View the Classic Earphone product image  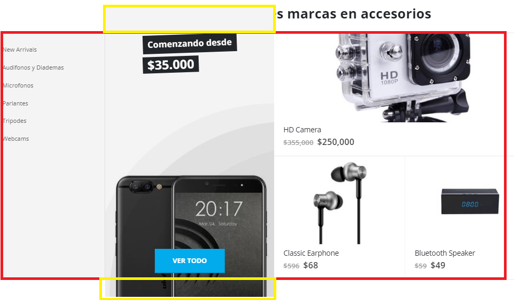339,203
